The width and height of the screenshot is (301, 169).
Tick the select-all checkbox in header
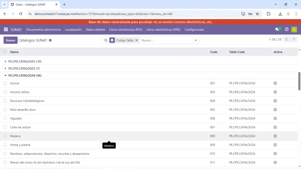5,52
